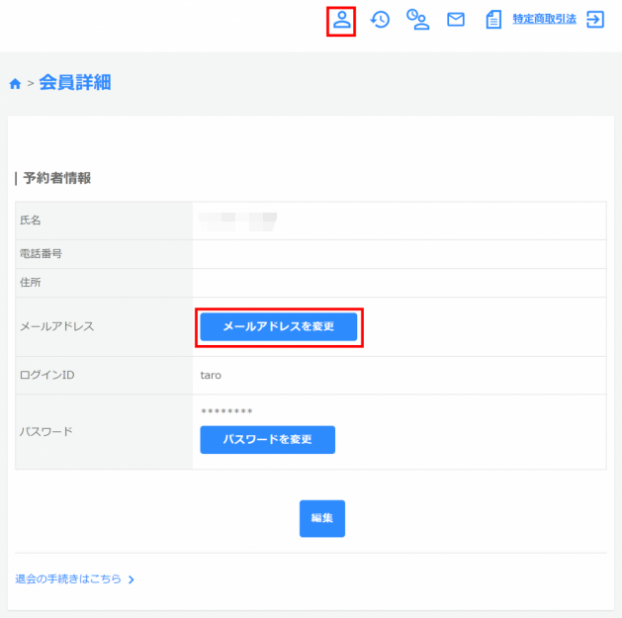Click the person-with-clock waiting icon
This screenshot has height=618, width=622.
(x=417, y=20)
